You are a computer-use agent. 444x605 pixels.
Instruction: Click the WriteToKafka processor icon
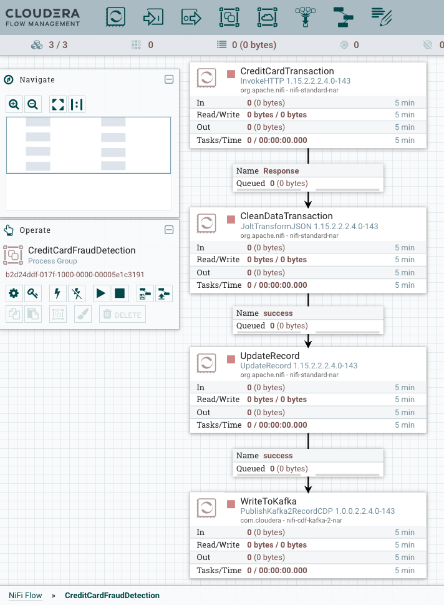coord(206,508)
